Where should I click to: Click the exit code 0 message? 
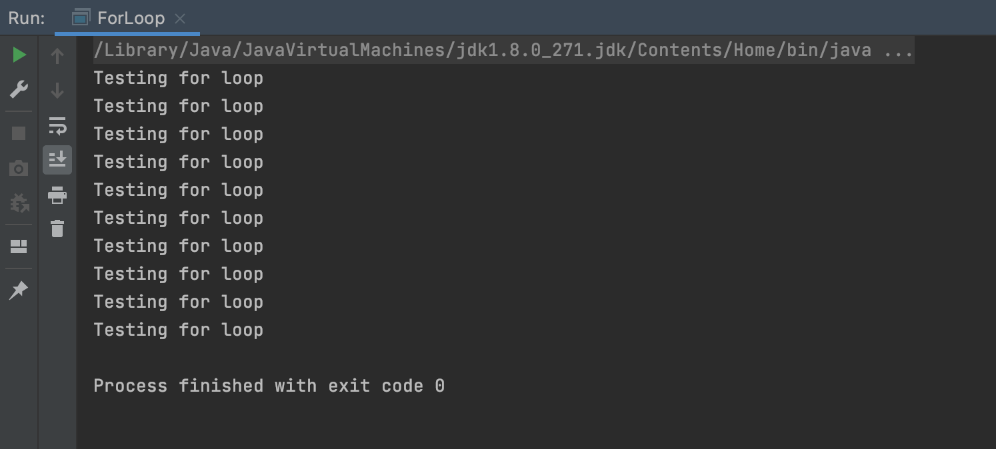coord(269,385)
